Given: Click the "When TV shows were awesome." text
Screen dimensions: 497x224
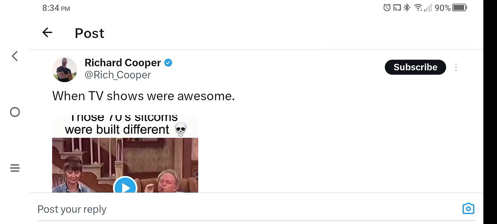Looking at the screenshot, I should click(x=143, y=96).
